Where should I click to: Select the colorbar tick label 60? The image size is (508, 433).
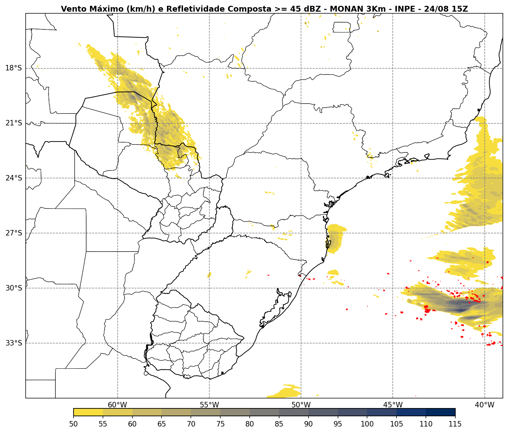(x=132, y=424)
